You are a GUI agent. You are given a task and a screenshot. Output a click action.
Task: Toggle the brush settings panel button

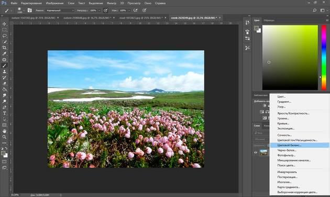(x=29, y=10)
